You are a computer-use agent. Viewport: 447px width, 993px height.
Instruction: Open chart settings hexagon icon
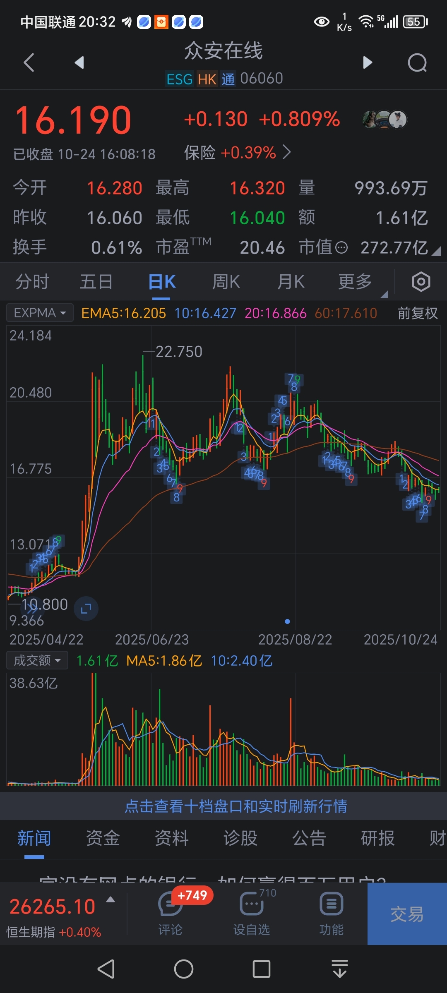pos(421,282)
